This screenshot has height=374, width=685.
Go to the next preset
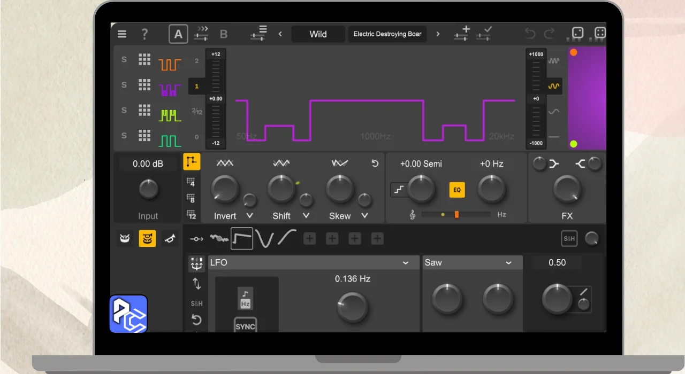[438, 34]
